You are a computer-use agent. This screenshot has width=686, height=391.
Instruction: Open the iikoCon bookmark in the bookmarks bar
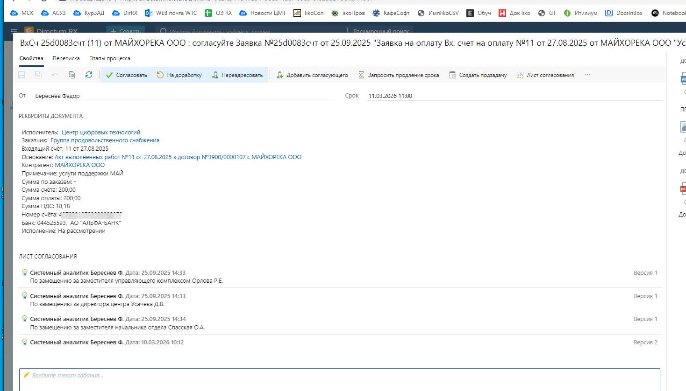tap(308, 13)
